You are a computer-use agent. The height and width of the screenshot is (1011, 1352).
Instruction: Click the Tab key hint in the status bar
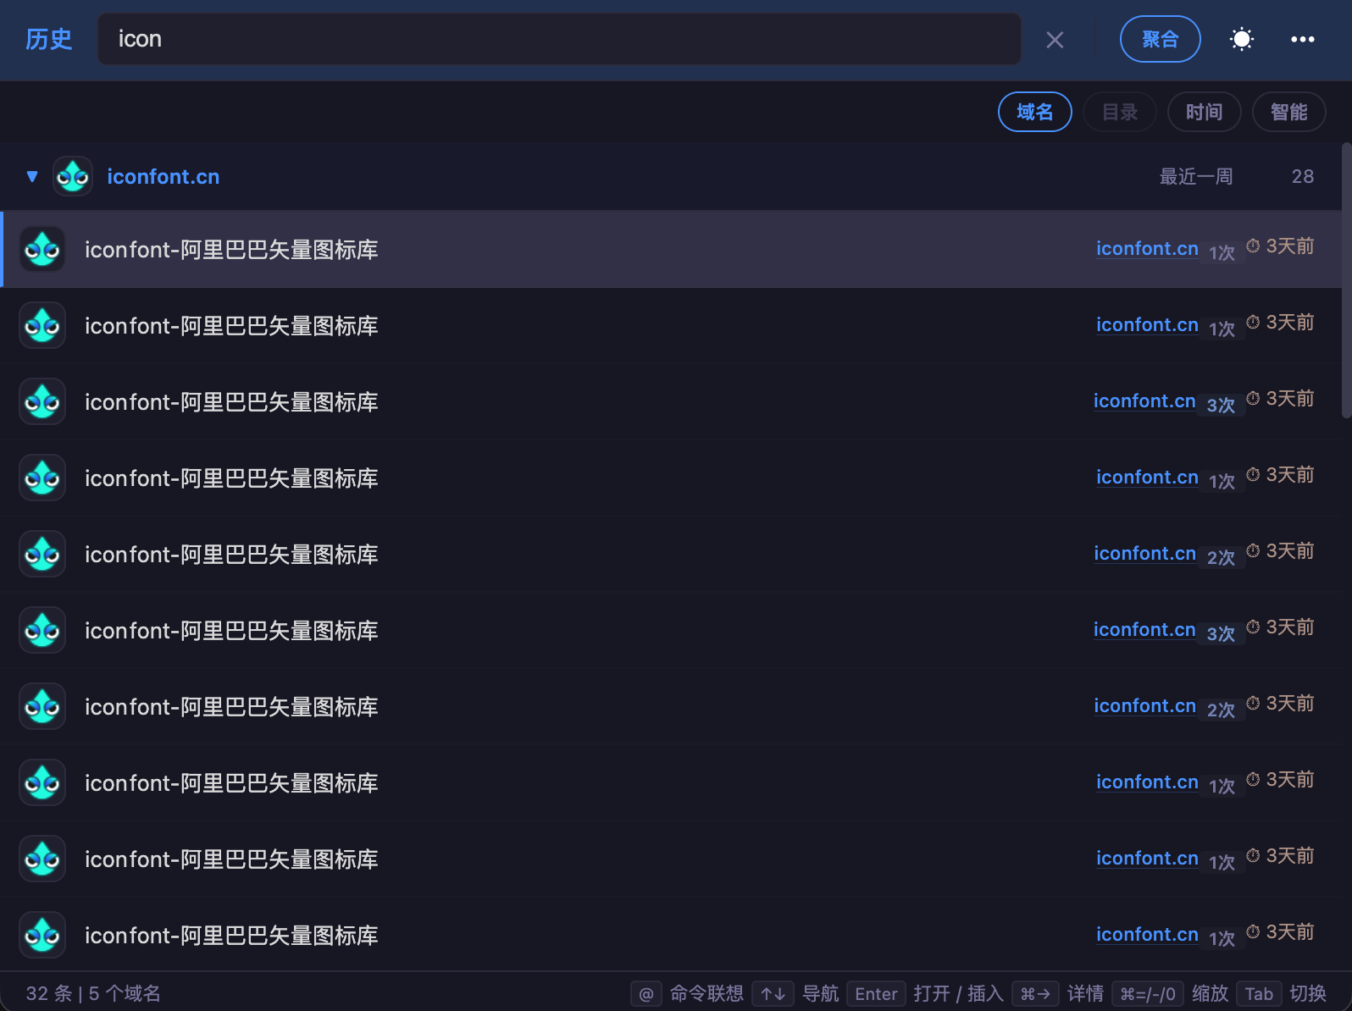pos(1259,993)
